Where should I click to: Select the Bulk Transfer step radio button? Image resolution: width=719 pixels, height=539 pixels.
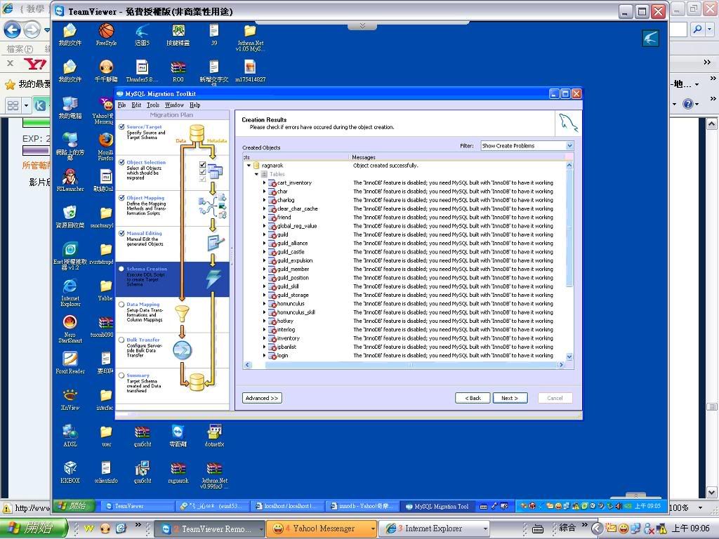click(x=121, y=340)
